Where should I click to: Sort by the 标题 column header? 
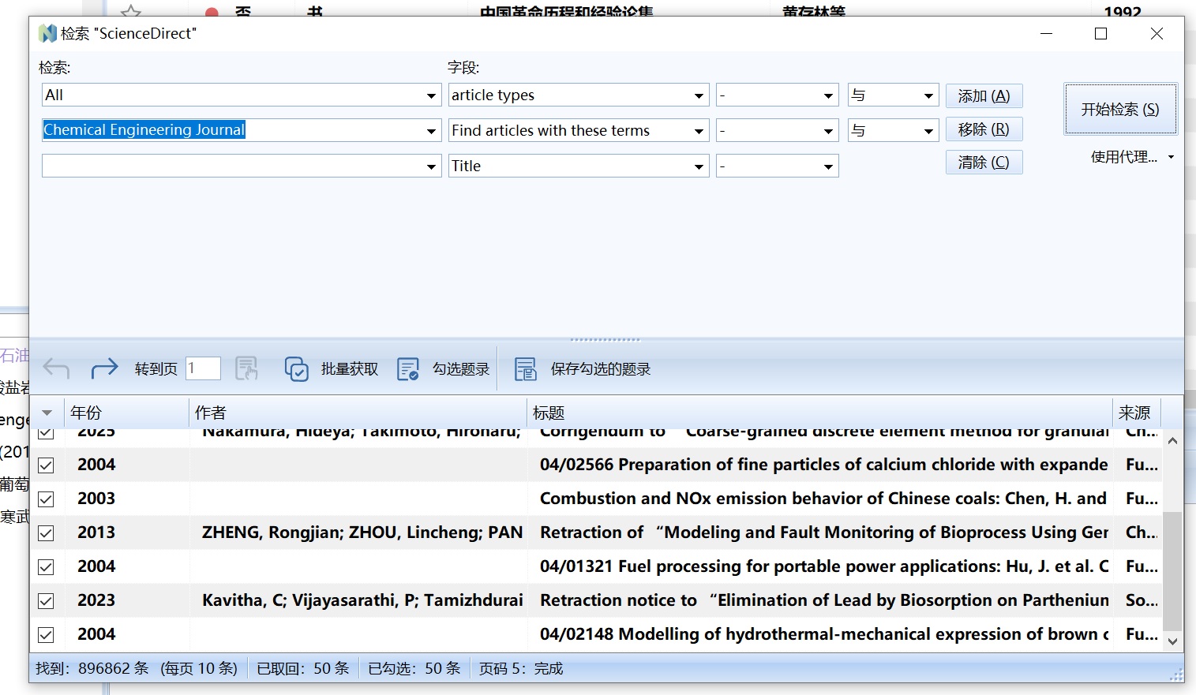click(819, 413)
